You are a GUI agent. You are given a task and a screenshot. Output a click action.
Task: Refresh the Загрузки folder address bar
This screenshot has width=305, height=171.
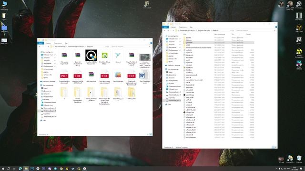coord(108,47)
